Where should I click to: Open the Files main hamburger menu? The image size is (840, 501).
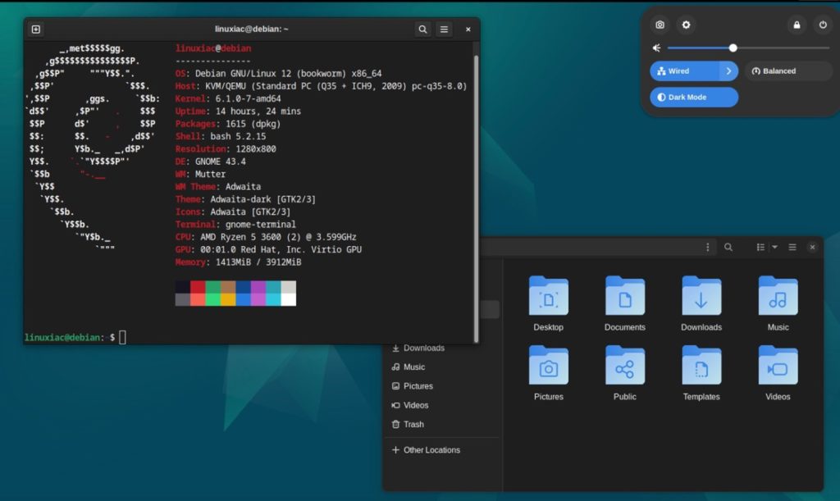(x=792, y=248)
